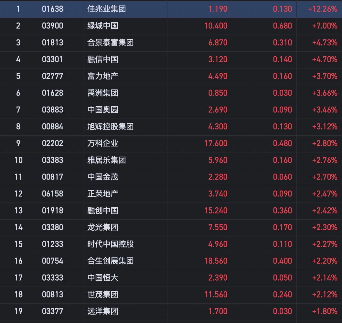Select the 佳兆业集团 stock row
The width and height of the screenshot is (342, 323).
[106, 9]
